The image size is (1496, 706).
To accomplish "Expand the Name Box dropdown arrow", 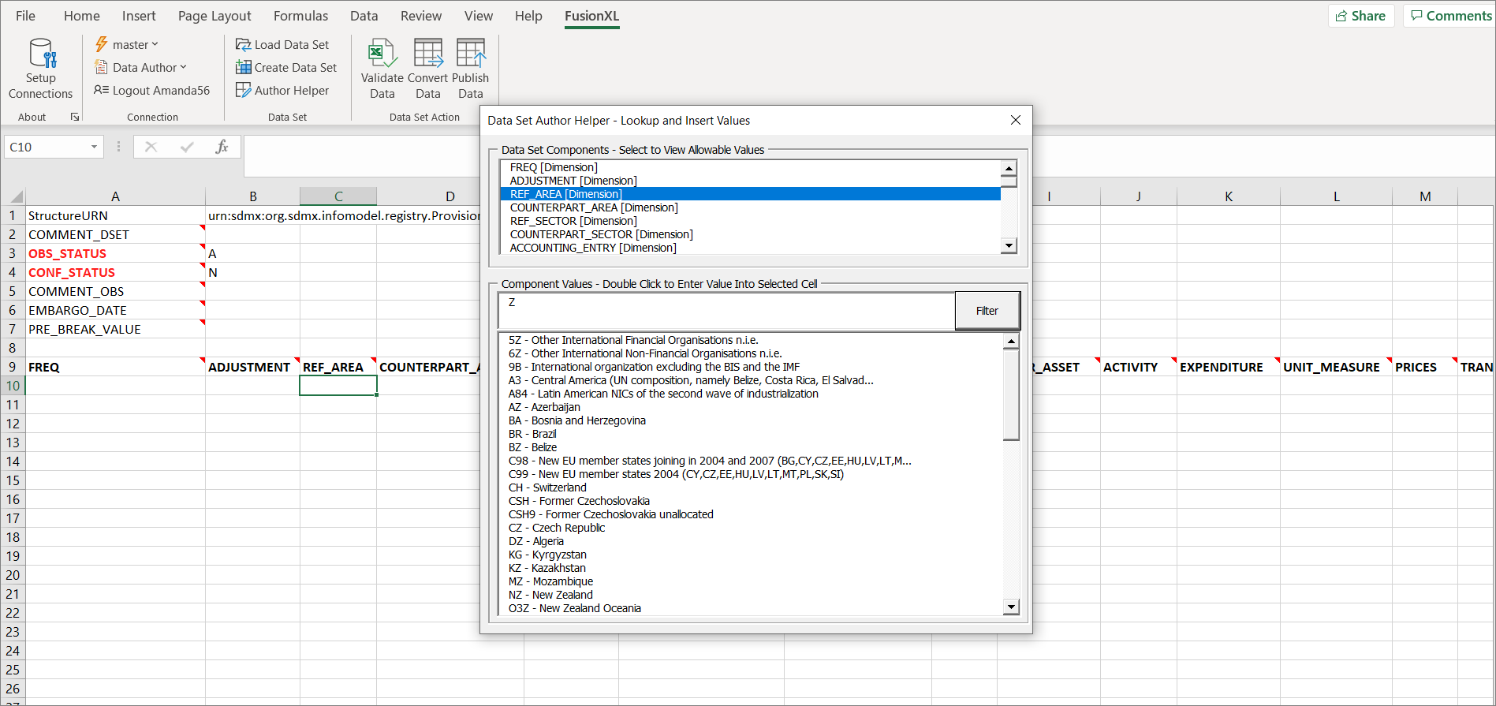I will tap(94, 147).
